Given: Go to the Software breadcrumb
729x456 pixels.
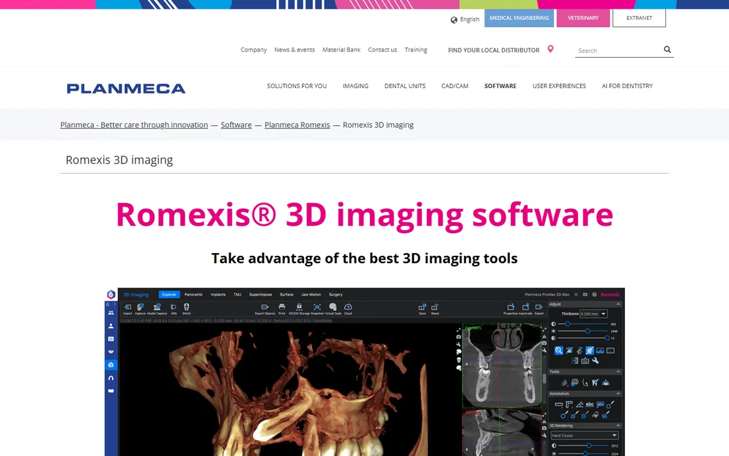Looking at the screenshot, I should [236, 125].
